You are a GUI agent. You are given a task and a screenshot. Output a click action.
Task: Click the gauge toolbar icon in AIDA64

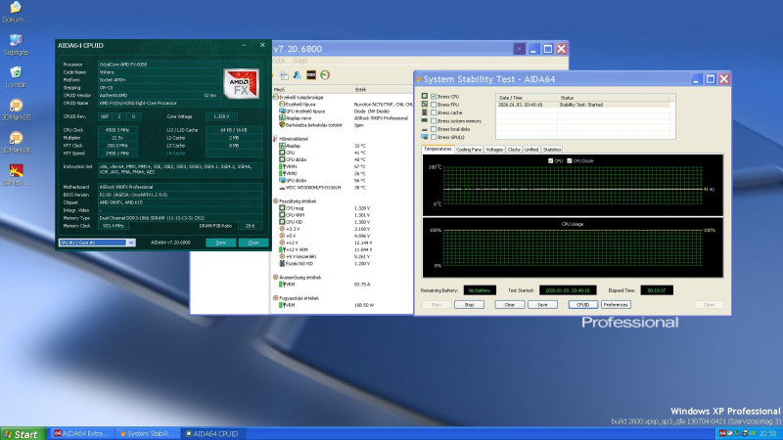[326, 73]
